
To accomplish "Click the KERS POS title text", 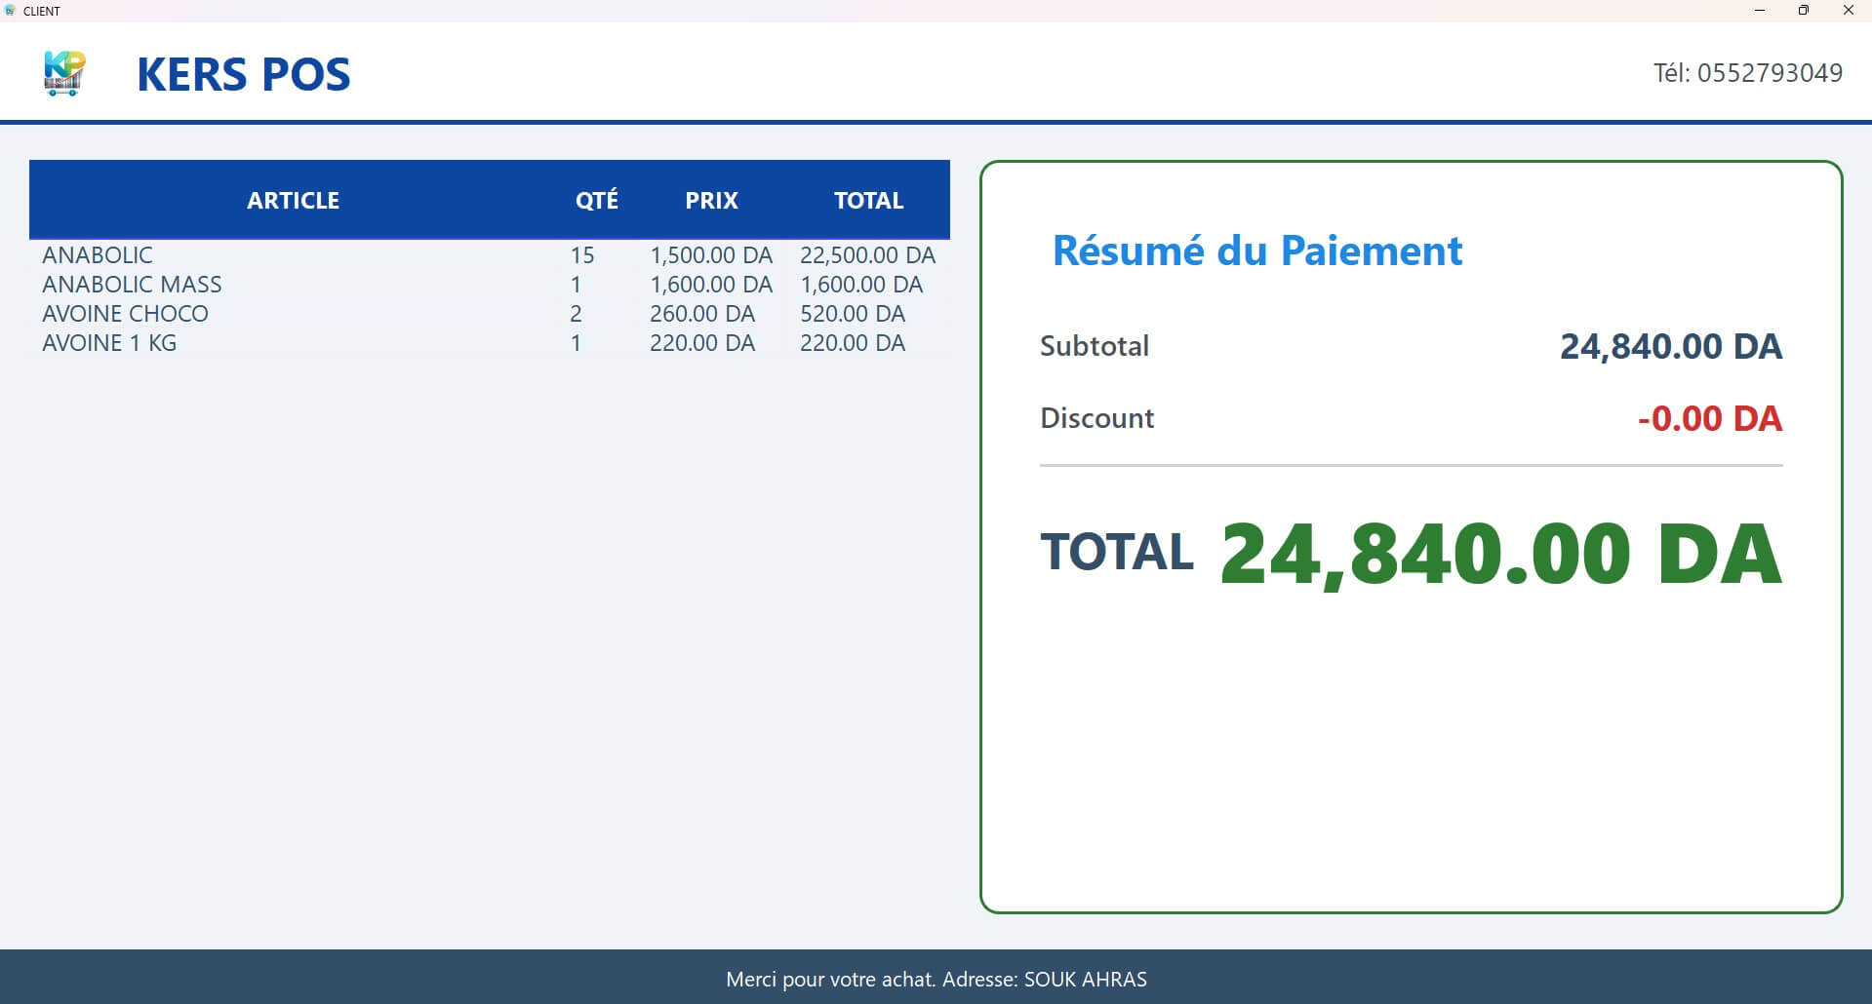I will point(243,74).
